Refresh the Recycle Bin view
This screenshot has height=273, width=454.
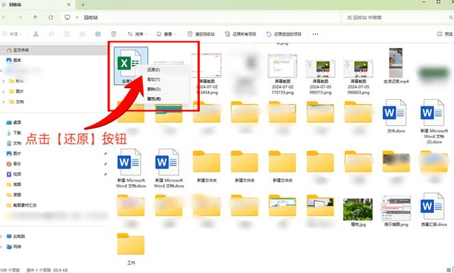tap(51, 18)
